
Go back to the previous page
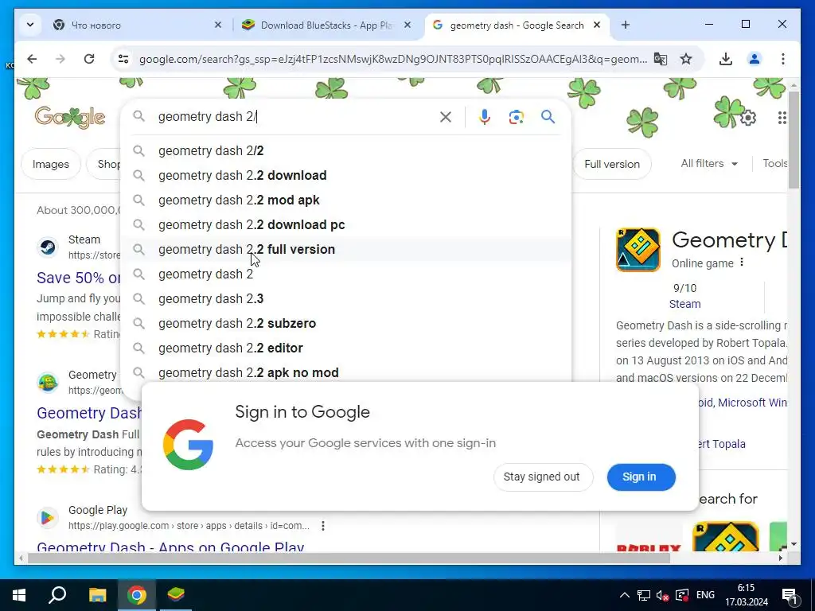pyautogui.click(x=32, y=59)
